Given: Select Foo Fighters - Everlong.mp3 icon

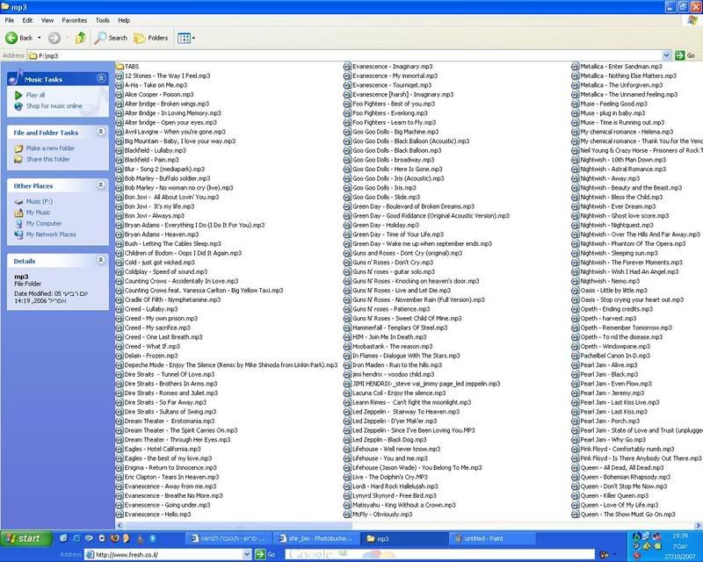Looking at the screenshot, I should click(347, 113).
